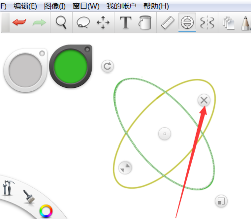Click the rotate handle of ellipse guide
Screen dimensions: 251x219
[x=107, y=66]
